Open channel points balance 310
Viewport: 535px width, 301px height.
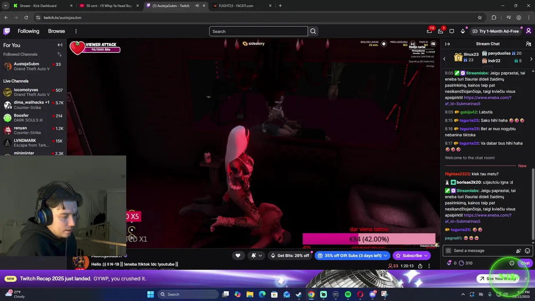pyautogui.click(x=466, y=263)
